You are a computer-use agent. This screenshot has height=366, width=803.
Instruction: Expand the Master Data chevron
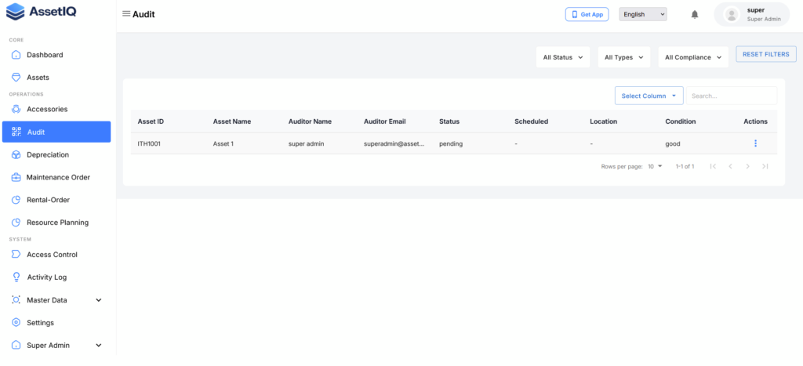coord(99,300)
